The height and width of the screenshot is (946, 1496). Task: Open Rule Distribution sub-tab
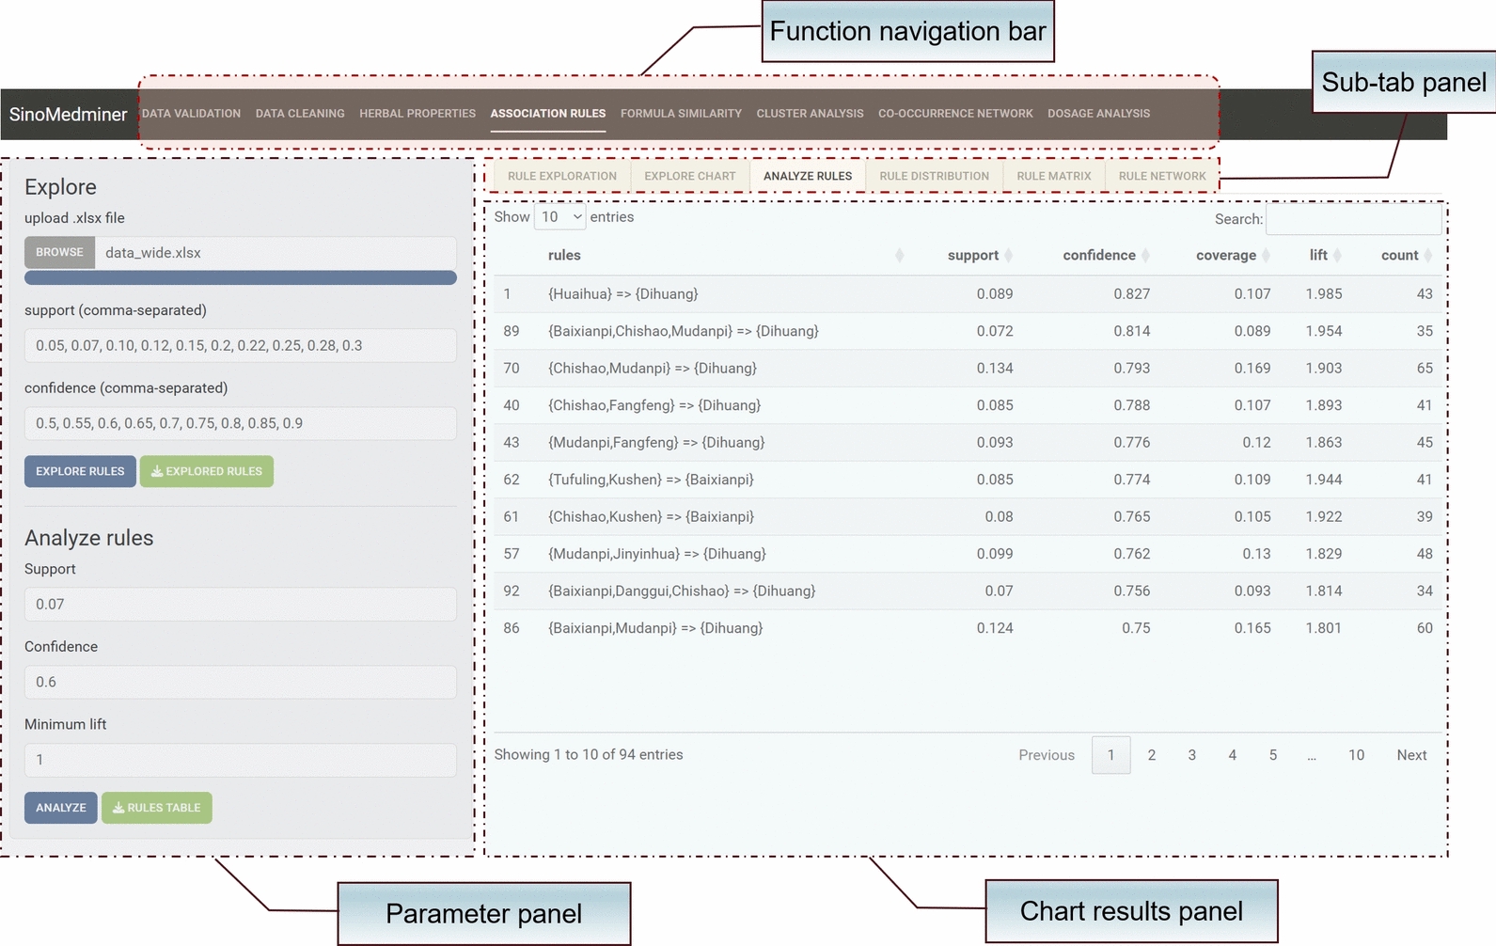[935, 176]
